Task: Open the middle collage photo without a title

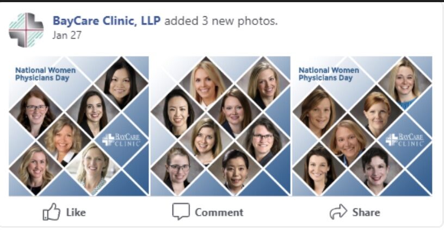Action: pyautogui.click(x=220, y=126)
